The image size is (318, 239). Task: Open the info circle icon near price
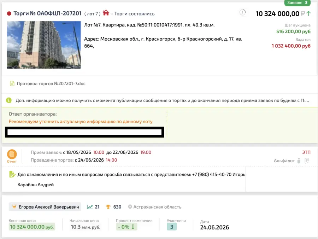tap(242, 12)
